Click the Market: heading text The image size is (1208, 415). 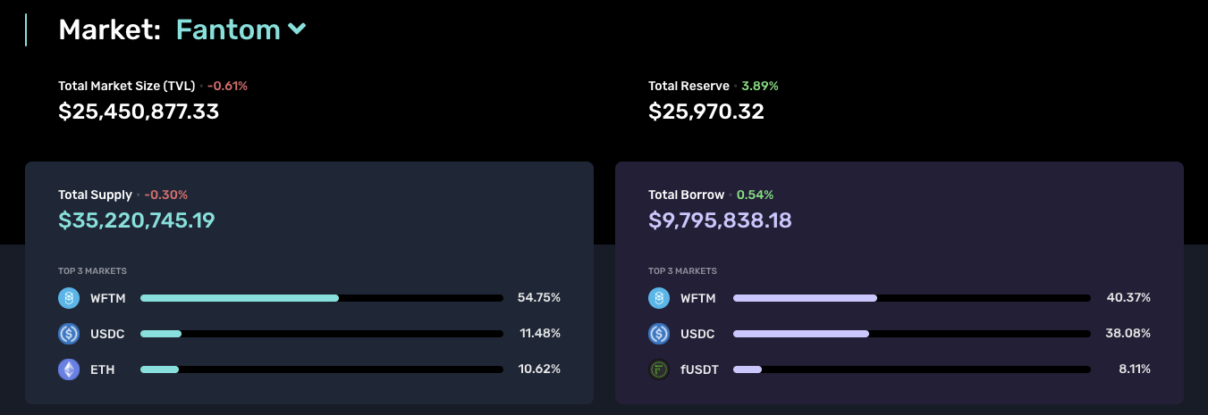tap(110, 29)
